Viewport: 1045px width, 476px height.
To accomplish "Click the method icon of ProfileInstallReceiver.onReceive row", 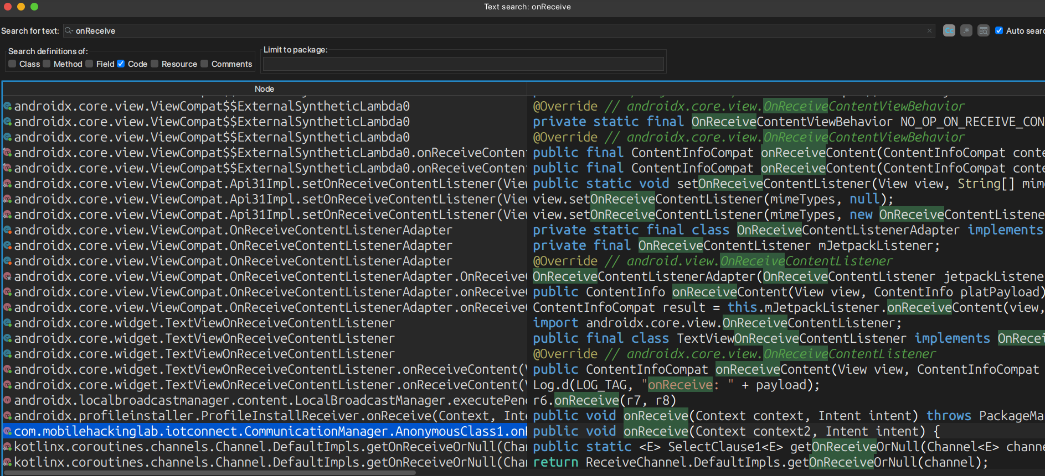I will (x=8, y=416).
